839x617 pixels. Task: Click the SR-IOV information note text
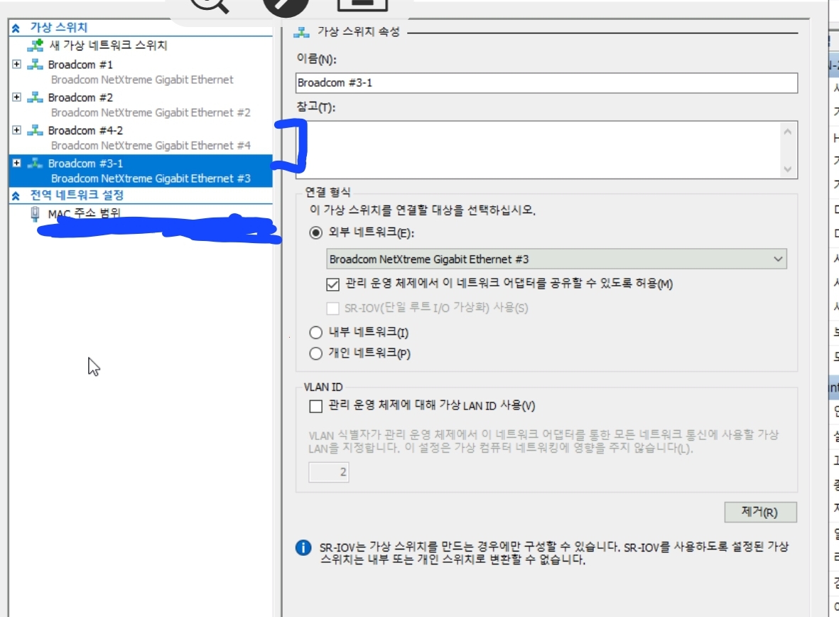tap(554, 553)
